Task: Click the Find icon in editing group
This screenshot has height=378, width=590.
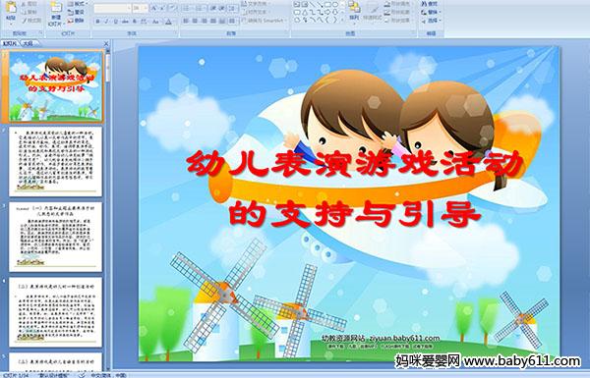Action: [430, 4]
